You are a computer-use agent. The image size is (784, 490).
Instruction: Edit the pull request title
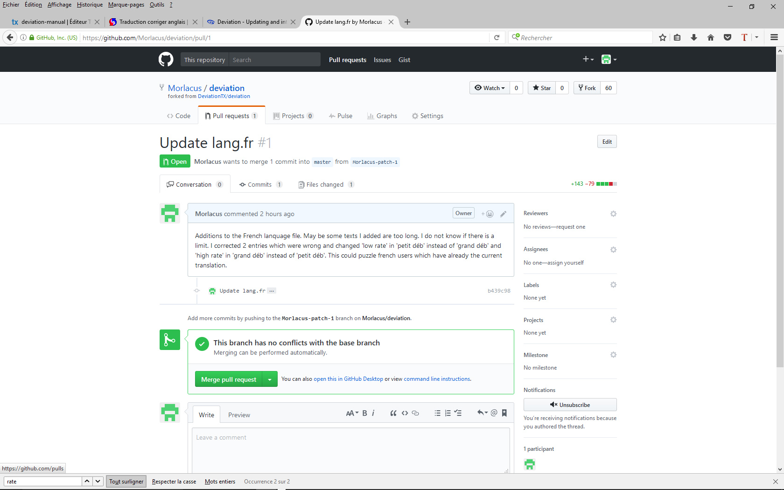tap(607, 142)
